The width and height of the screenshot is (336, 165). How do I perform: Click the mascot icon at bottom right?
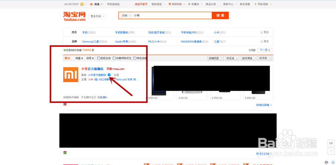pyautogui.click(x=327, y=162)
